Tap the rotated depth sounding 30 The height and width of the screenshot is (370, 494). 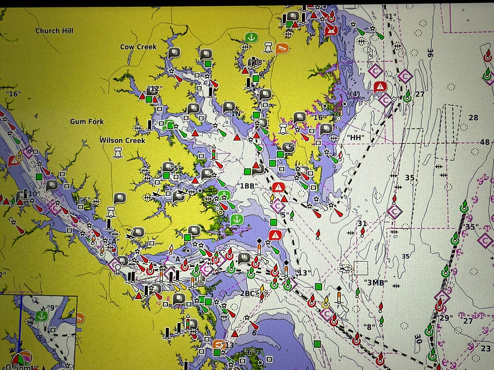(x=418, y=339)
